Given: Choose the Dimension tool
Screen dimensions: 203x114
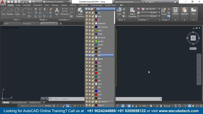Looking at the screenshot, I should (x=64, y=11).
